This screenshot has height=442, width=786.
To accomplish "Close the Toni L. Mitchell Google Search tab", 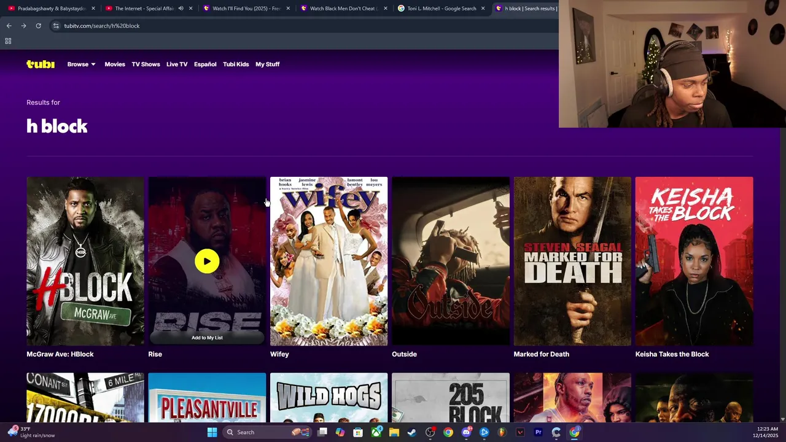I will point(483,9).
